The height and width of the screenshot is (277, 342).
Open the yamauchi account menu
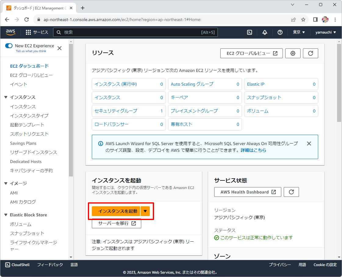coord(326,32)
